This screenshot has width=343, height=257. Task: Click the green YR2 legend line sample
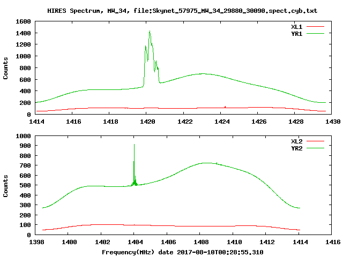click(315, 148)
